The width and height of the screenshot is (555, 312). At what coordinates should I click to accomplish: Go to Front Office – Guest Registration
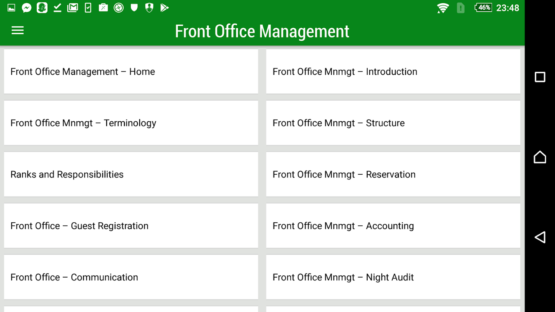point(131,226)
